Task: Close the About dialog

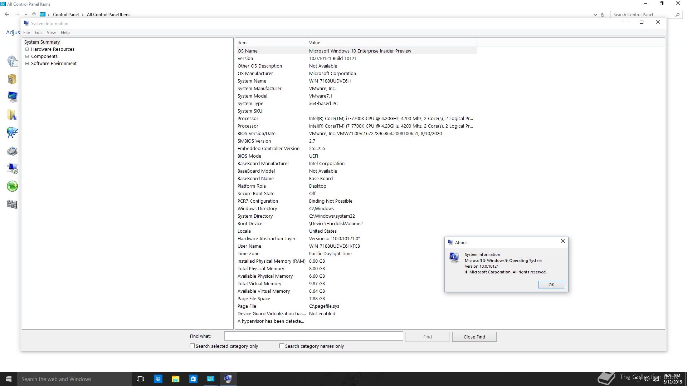Action: click(x=562, y=241)
